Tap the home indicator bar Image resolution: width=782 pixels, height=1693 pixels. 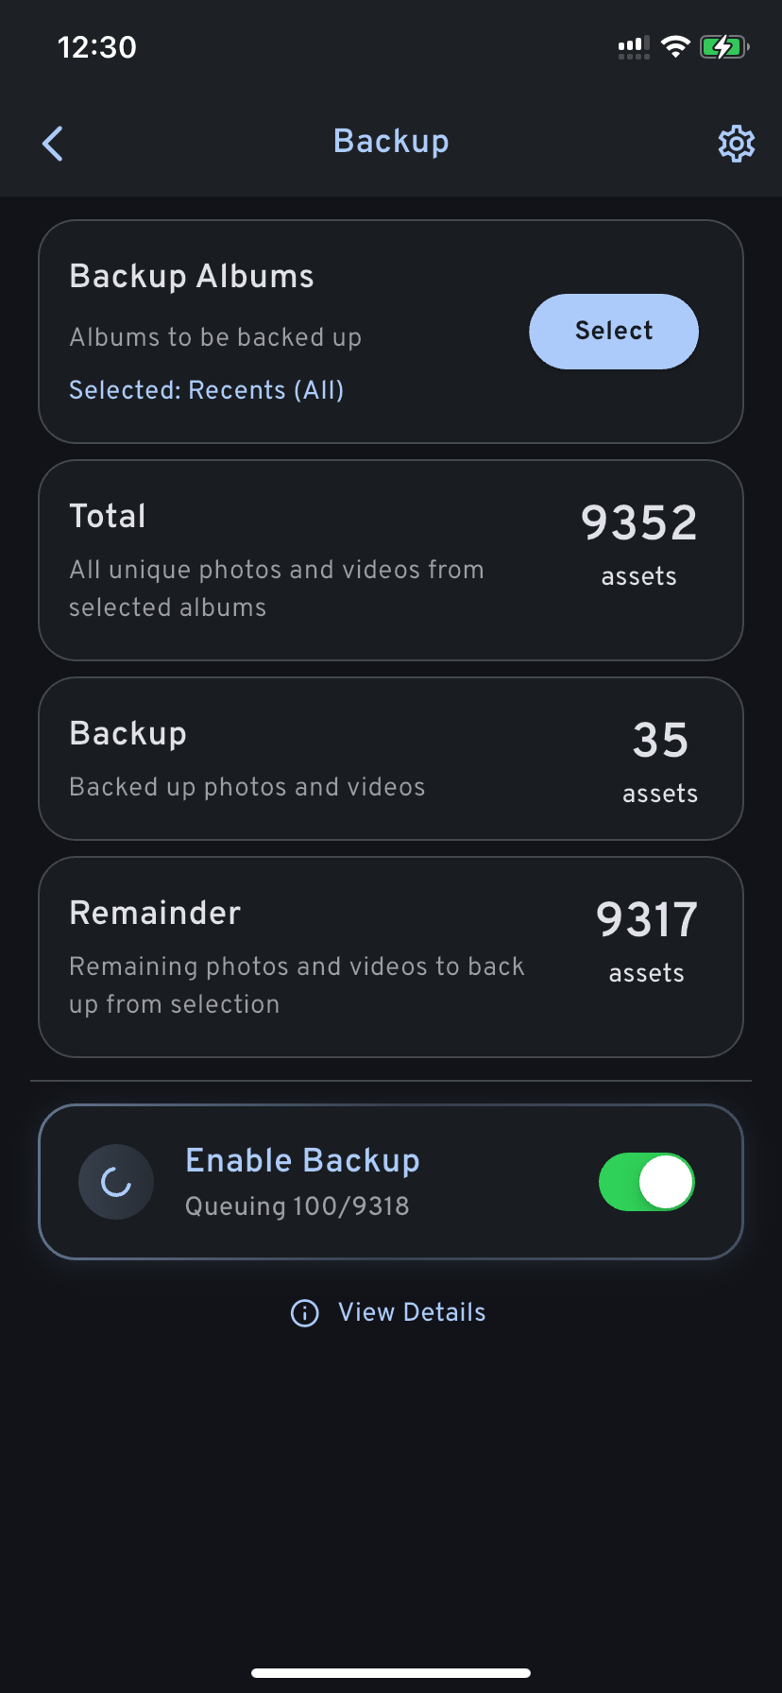[391, 1673]
